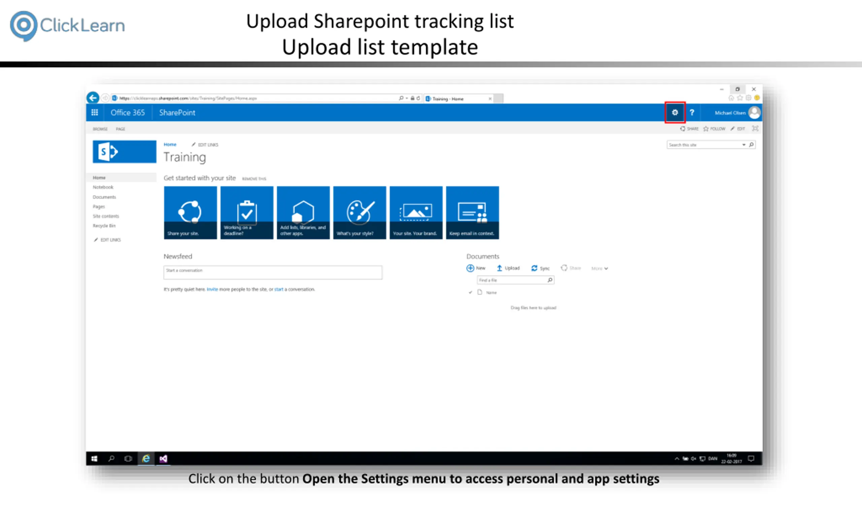Viewport: 862px width, 523px height.
Task: Click REMOVE THIS beside Get started
Action: point(254,179)
